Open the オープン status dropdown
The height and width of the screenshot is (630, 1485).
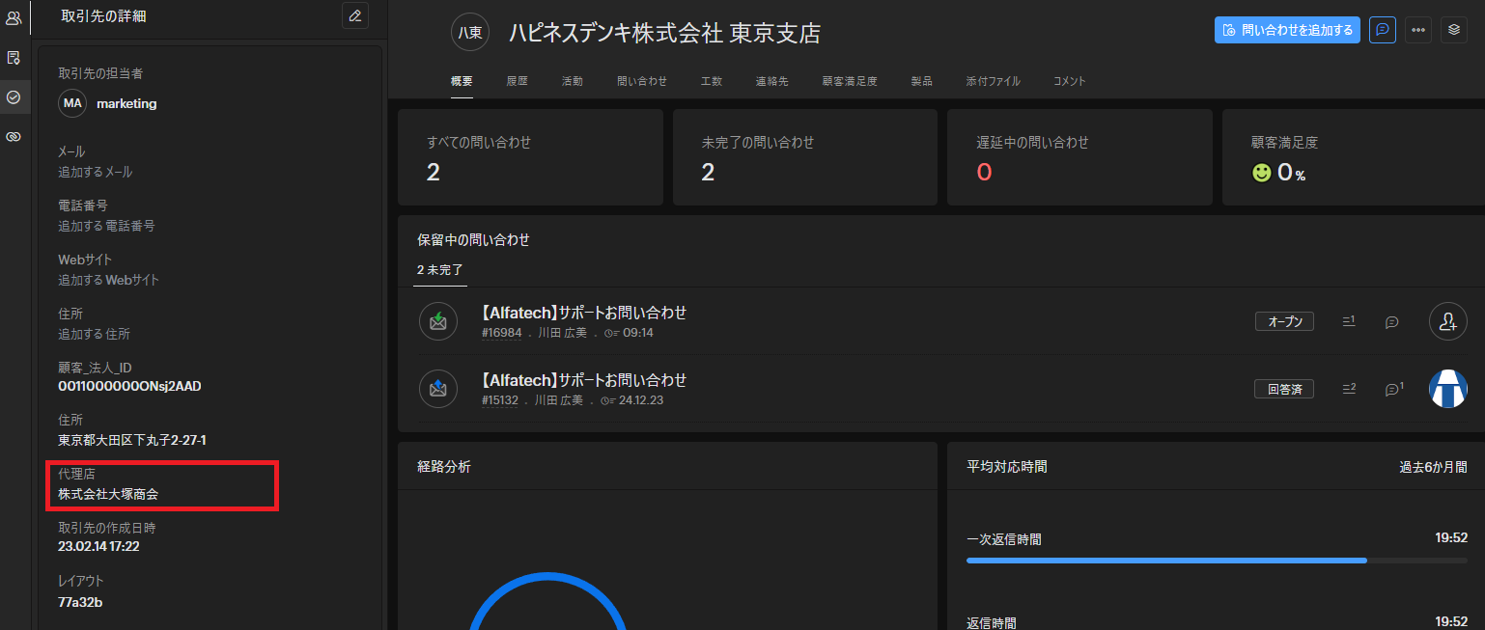[1284, 321]
